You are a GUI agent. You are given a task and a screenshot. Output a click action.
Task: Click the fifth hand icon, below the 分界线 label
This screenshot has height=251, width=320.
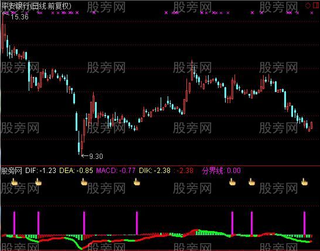pyautogui.click(x=232, y=182)
